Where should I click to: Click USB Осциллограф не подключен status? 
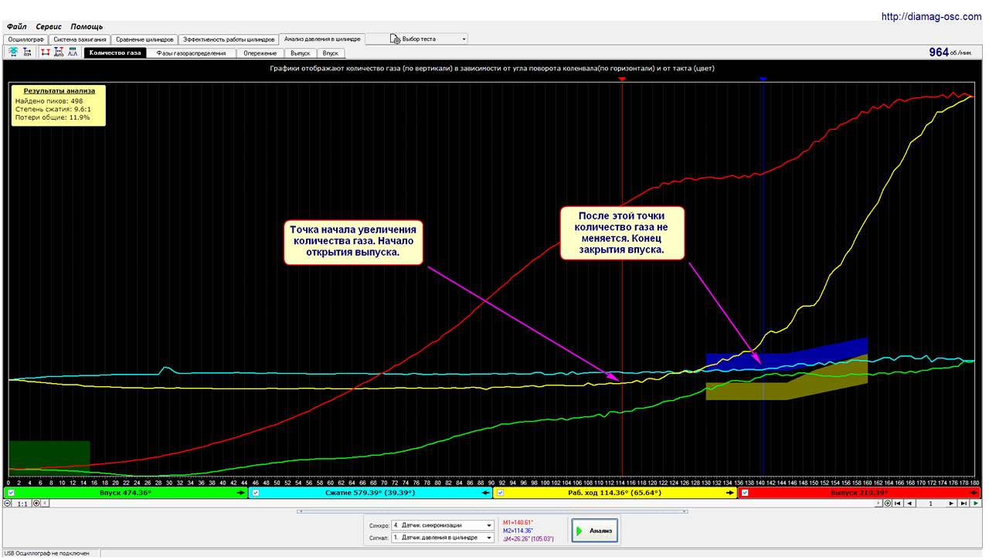tap(47, 554)
